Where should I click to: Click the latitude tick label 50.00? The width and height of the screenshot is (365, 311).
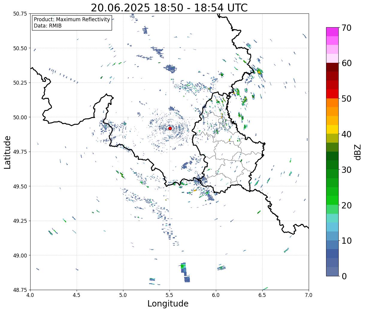click(20, 117)
